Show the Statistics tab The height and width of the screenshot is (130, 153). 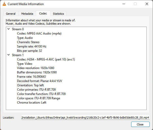tap(58, 14)
